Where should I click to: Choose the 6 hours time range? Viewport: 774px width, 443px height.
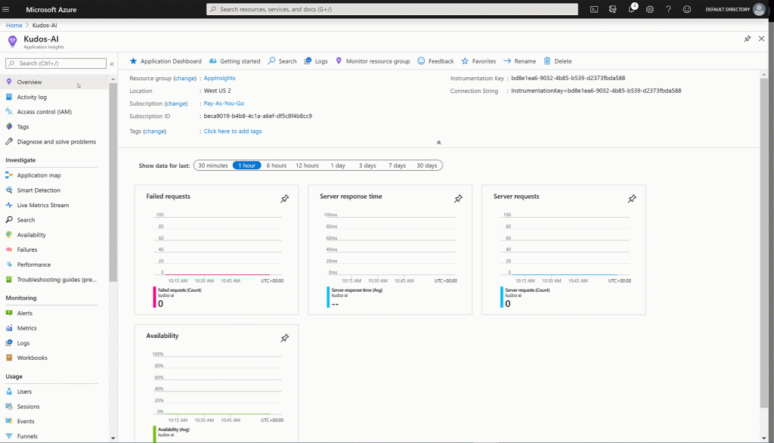pyautogui.click(x=276, y=166)
